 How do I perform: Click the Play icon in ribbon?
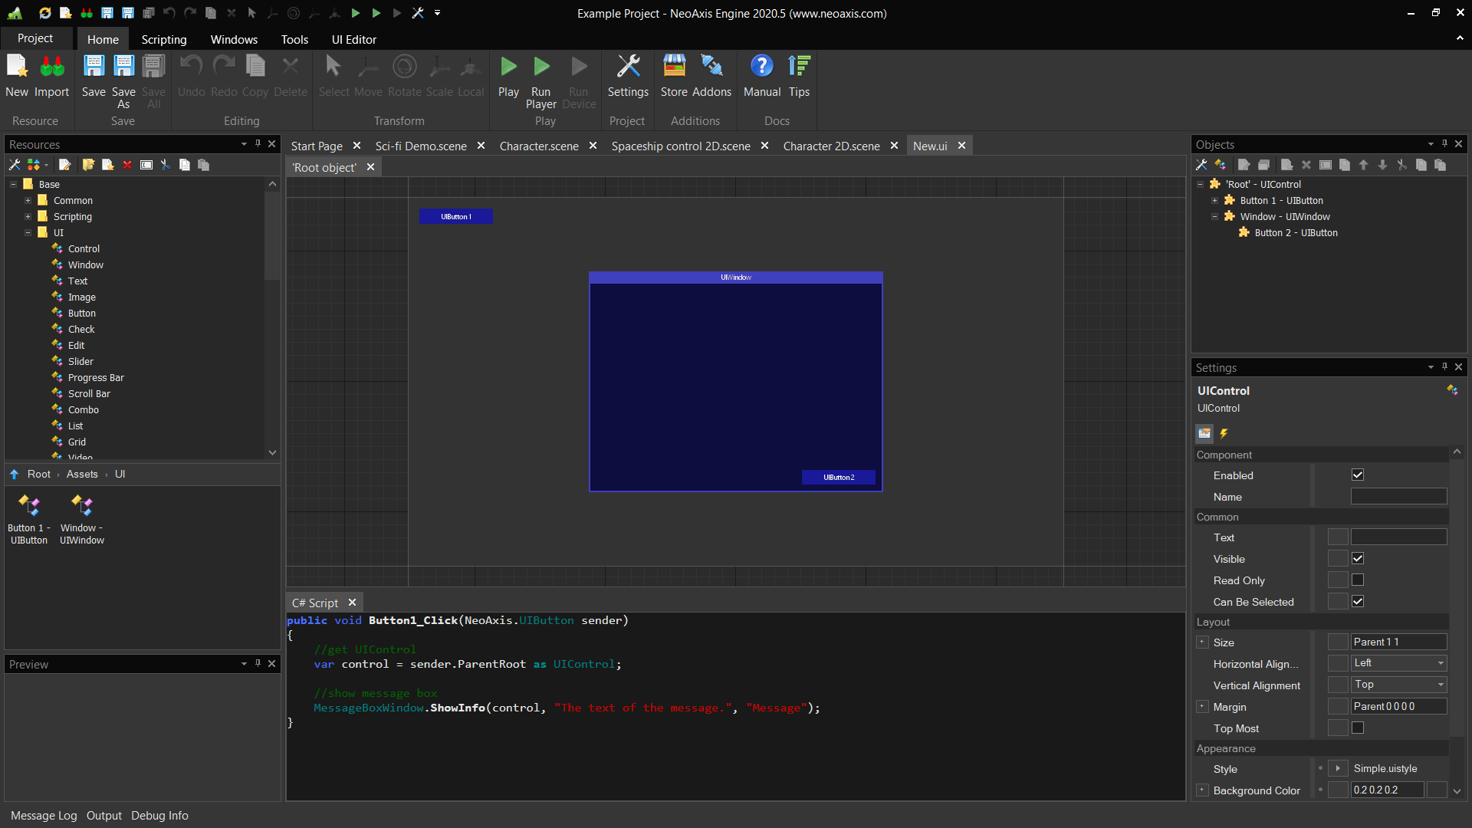tap(508, 67)
